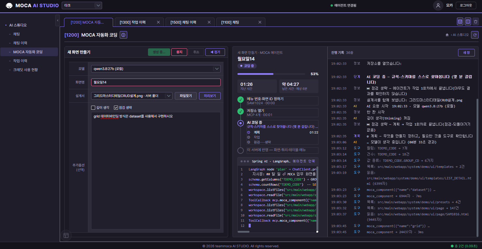Uncheck the 점검 생략 checkbox
Image resolution: width=482 pixels, height=249 pixels.
click(116, 108)
